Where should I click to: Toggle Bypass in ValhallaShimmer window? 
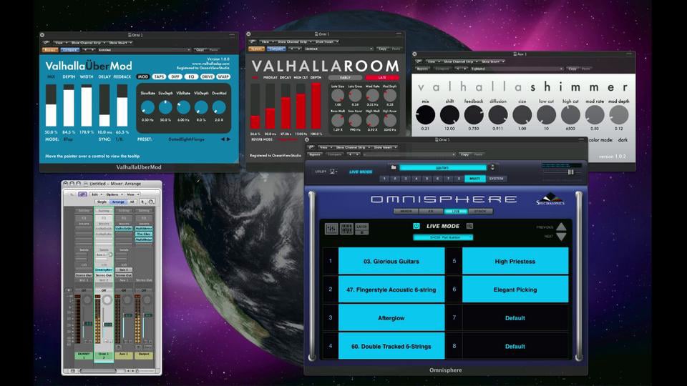point(423,69)
